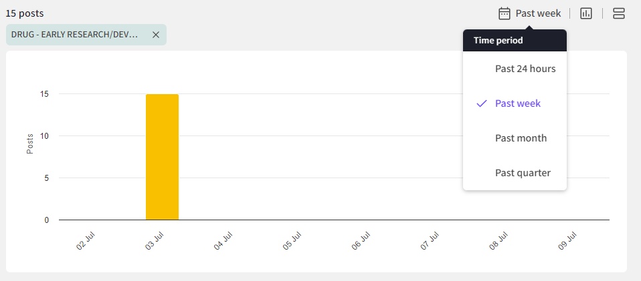Image resolution: width=641 pixels, height=281 pixels.
Task: Remove the DRUG - EARLY RESEARCH/DEV filter chip
Action: coord(156,35)
